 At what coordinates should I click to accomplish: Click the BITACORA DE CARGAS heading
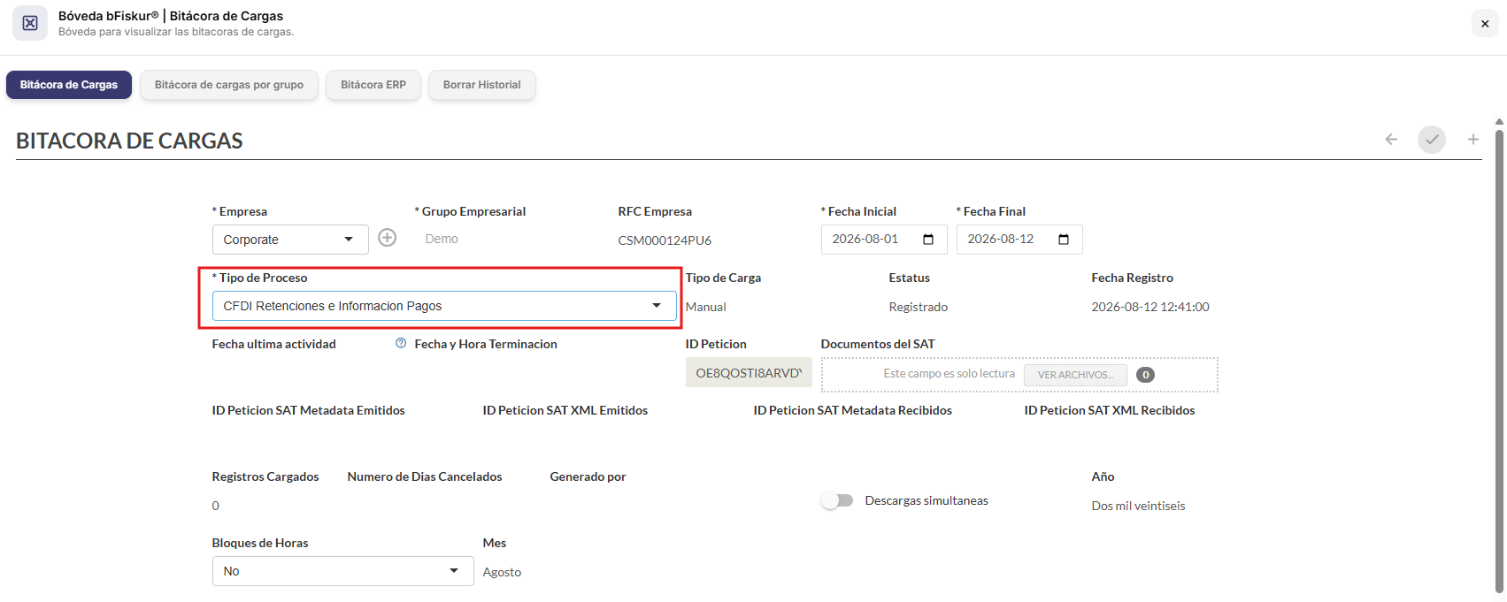point(129,141)
